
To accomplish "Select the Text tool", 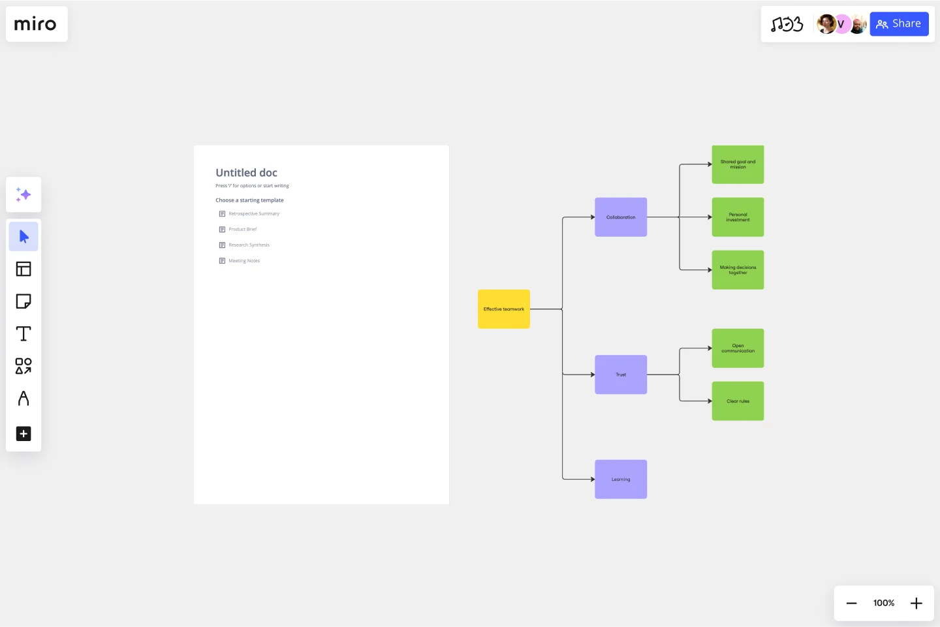I will point(23,333).
